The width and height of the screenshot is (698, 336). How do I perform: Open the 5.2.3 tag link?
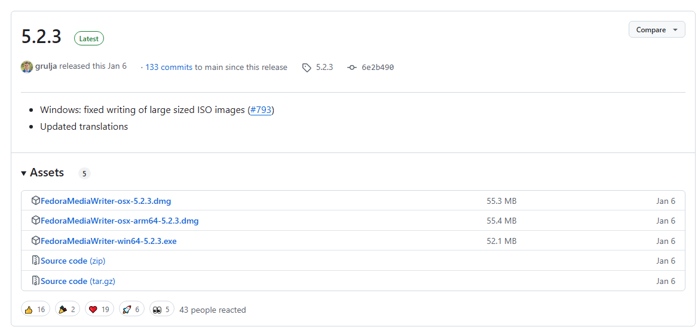[x=324, y=68]
